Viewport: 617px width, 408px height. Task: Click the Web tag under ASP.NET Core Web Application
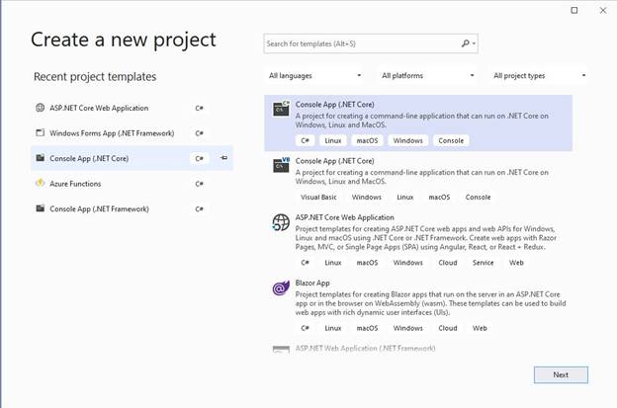click(516, 263)
